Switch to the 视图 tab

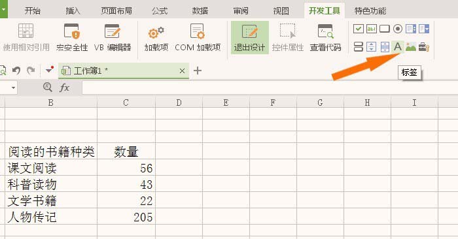click(281, 11)
